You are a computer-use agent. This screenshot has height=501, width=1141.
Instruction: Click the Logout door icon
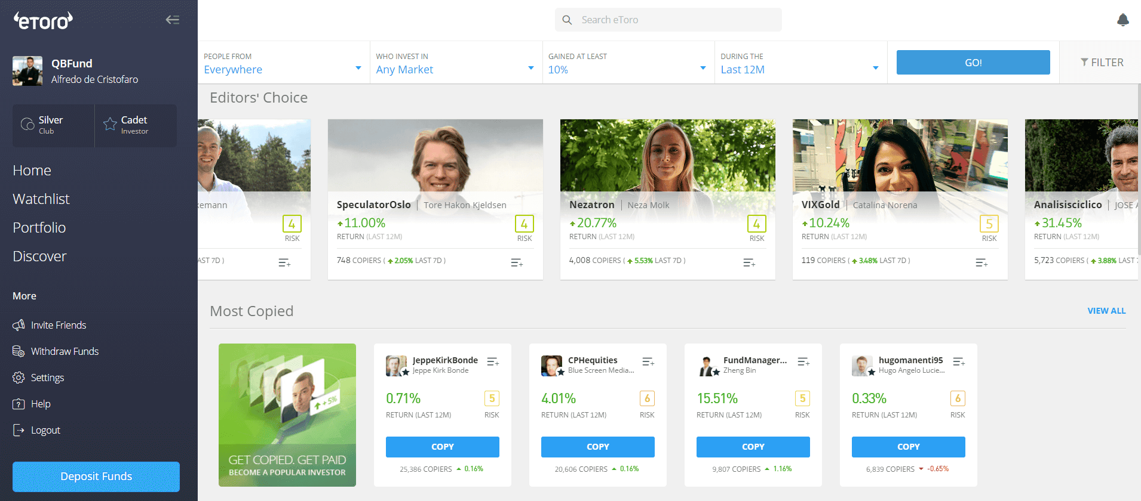coord(19,430)
